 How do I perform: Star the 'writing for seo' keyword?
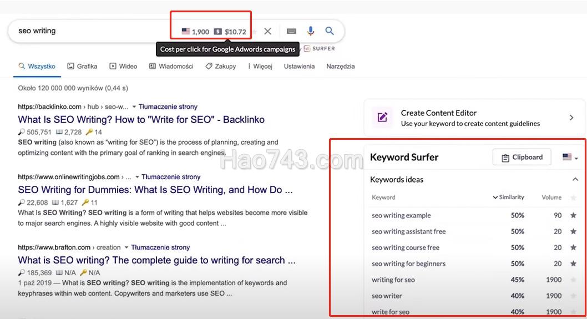[573, 280]
